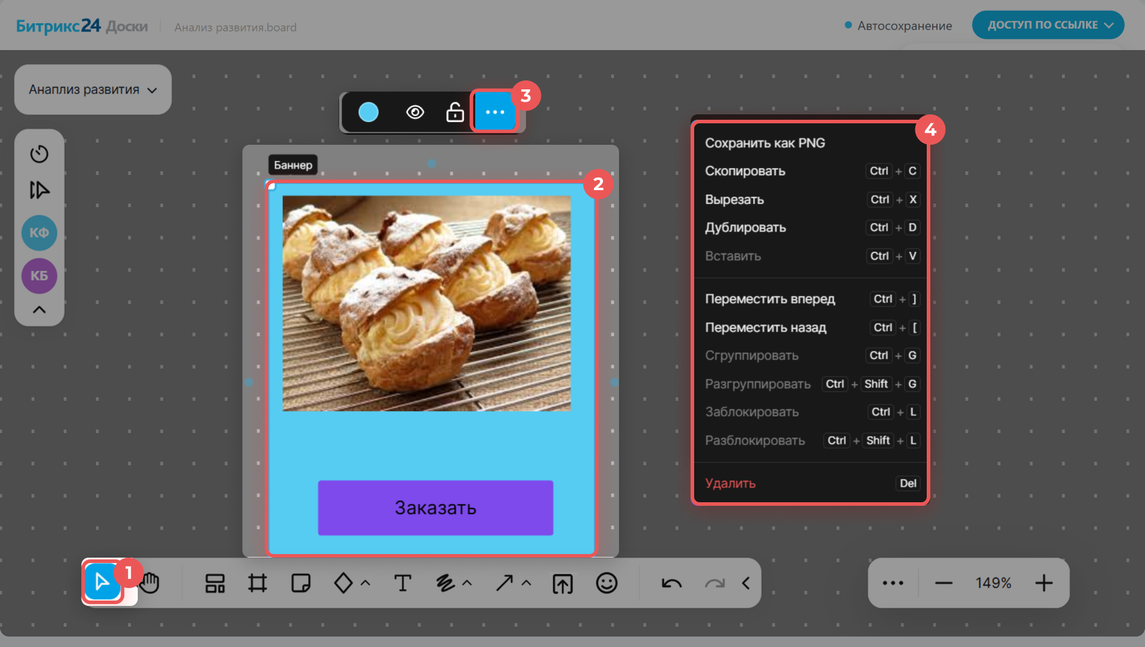Select the cursor pointer tool
This screenshot has height=647, width=1145.
click(x=102, y=582)
